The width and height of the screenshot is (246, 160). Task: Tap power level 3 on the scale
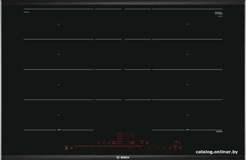tap(101, 148)
